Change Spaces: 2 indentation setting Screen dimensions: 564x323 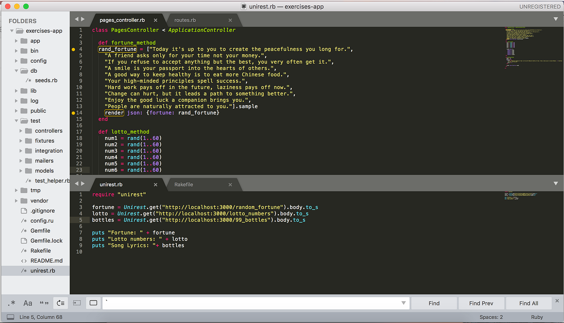click(491, 317)
